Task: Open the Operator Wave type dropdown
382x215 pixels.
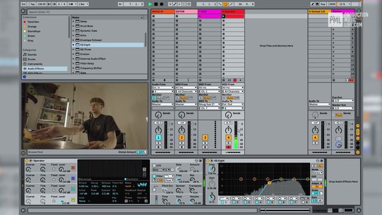Action: (129, 186)
